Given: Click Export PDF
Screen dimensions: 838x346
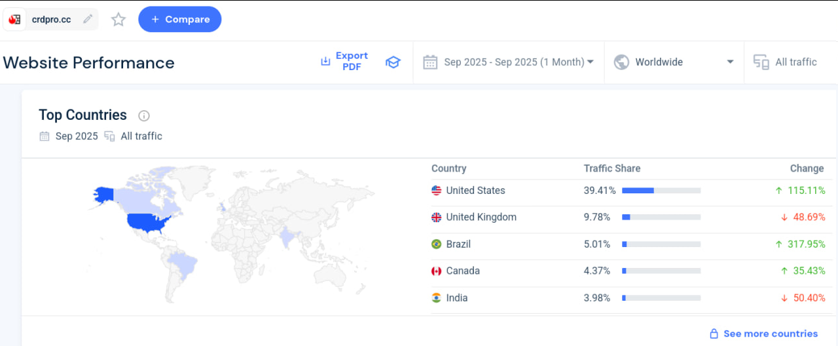Looking at the screenshot, I should [x=344, y=62].
